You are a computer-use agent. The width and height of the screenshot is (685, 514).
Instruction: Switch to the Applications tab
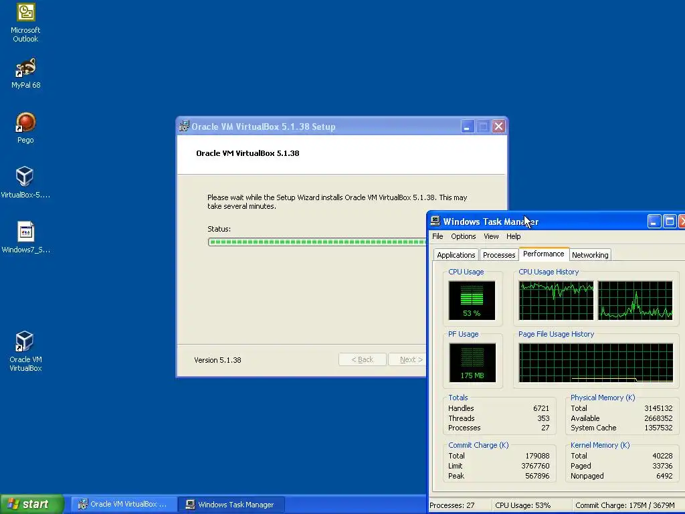(456, 255)
